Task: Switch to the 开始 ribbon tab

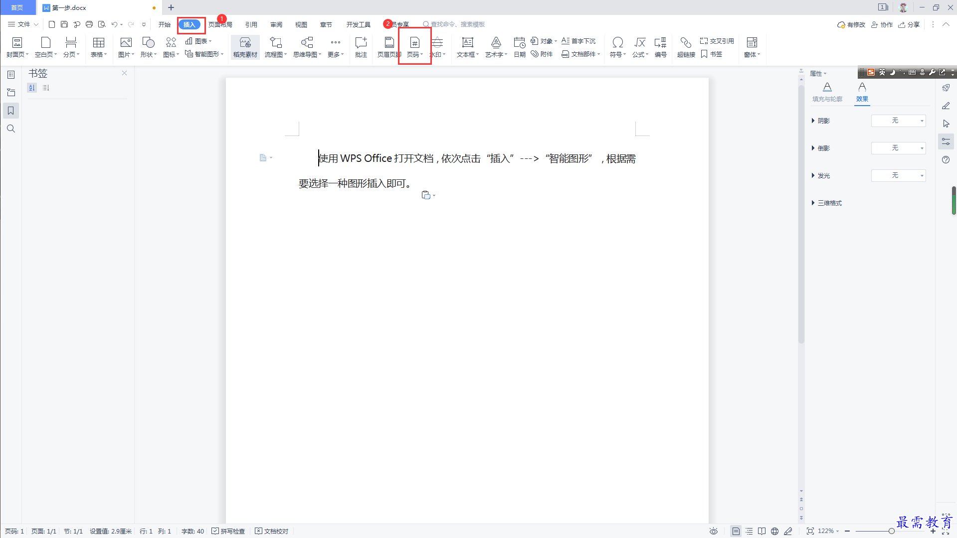Action: point(165,24)
